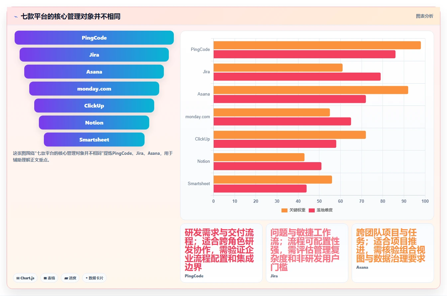Click Smartsheet's orange 关键权重 bar
This screenshot has height=296, width=447.
click(273, 179)
